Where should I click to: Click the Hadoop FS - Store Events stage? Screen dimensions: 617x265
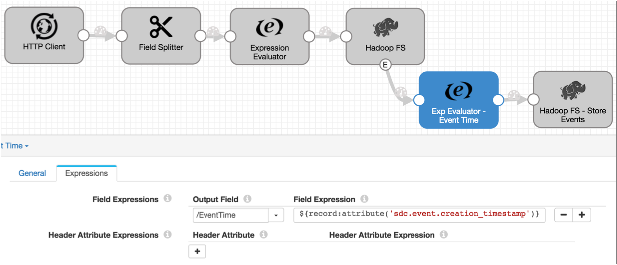click(572, 100)
